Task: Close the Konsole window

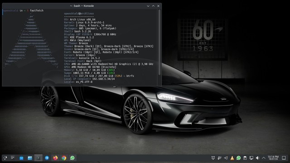Action: click(158, 6)
